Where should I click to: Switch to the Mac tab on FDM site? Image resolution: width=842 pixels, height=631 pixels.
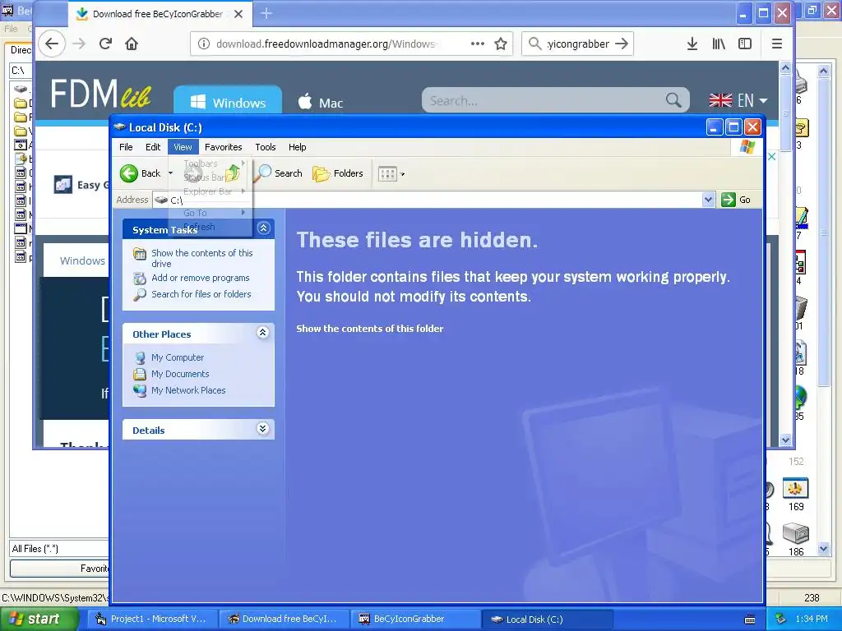click(x=320, y=101)
